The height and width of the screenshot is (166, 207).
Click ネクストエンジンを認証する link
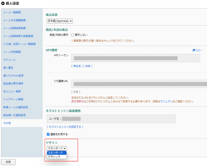pyautogui.click(x=65, y=127)
